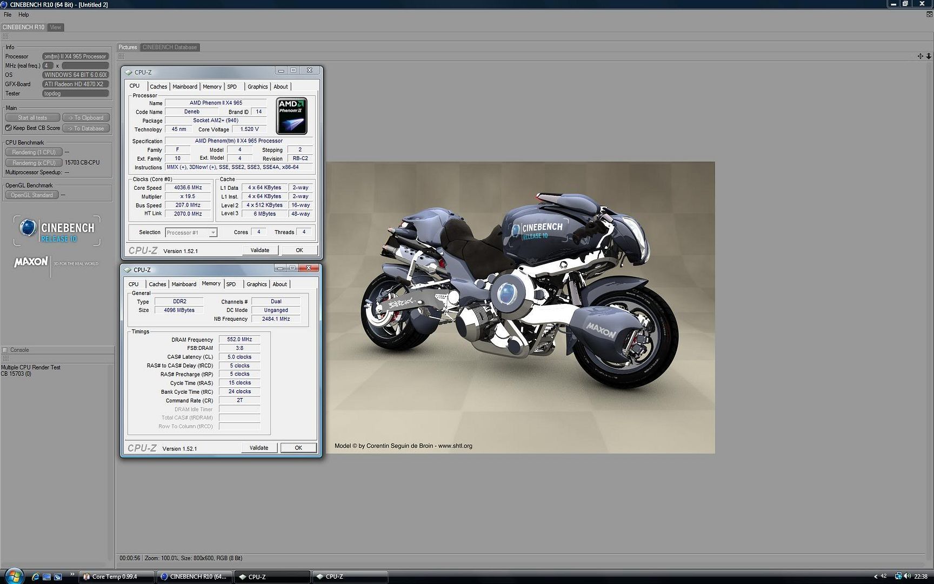Viewport: 934px width, 584px height.
Task: Expand hidden quick launch items chevron
Action: [x=72, y=575]
